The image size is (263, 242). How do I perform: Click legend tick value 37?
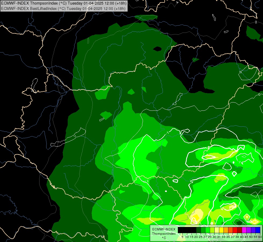(x=233, y=237)
